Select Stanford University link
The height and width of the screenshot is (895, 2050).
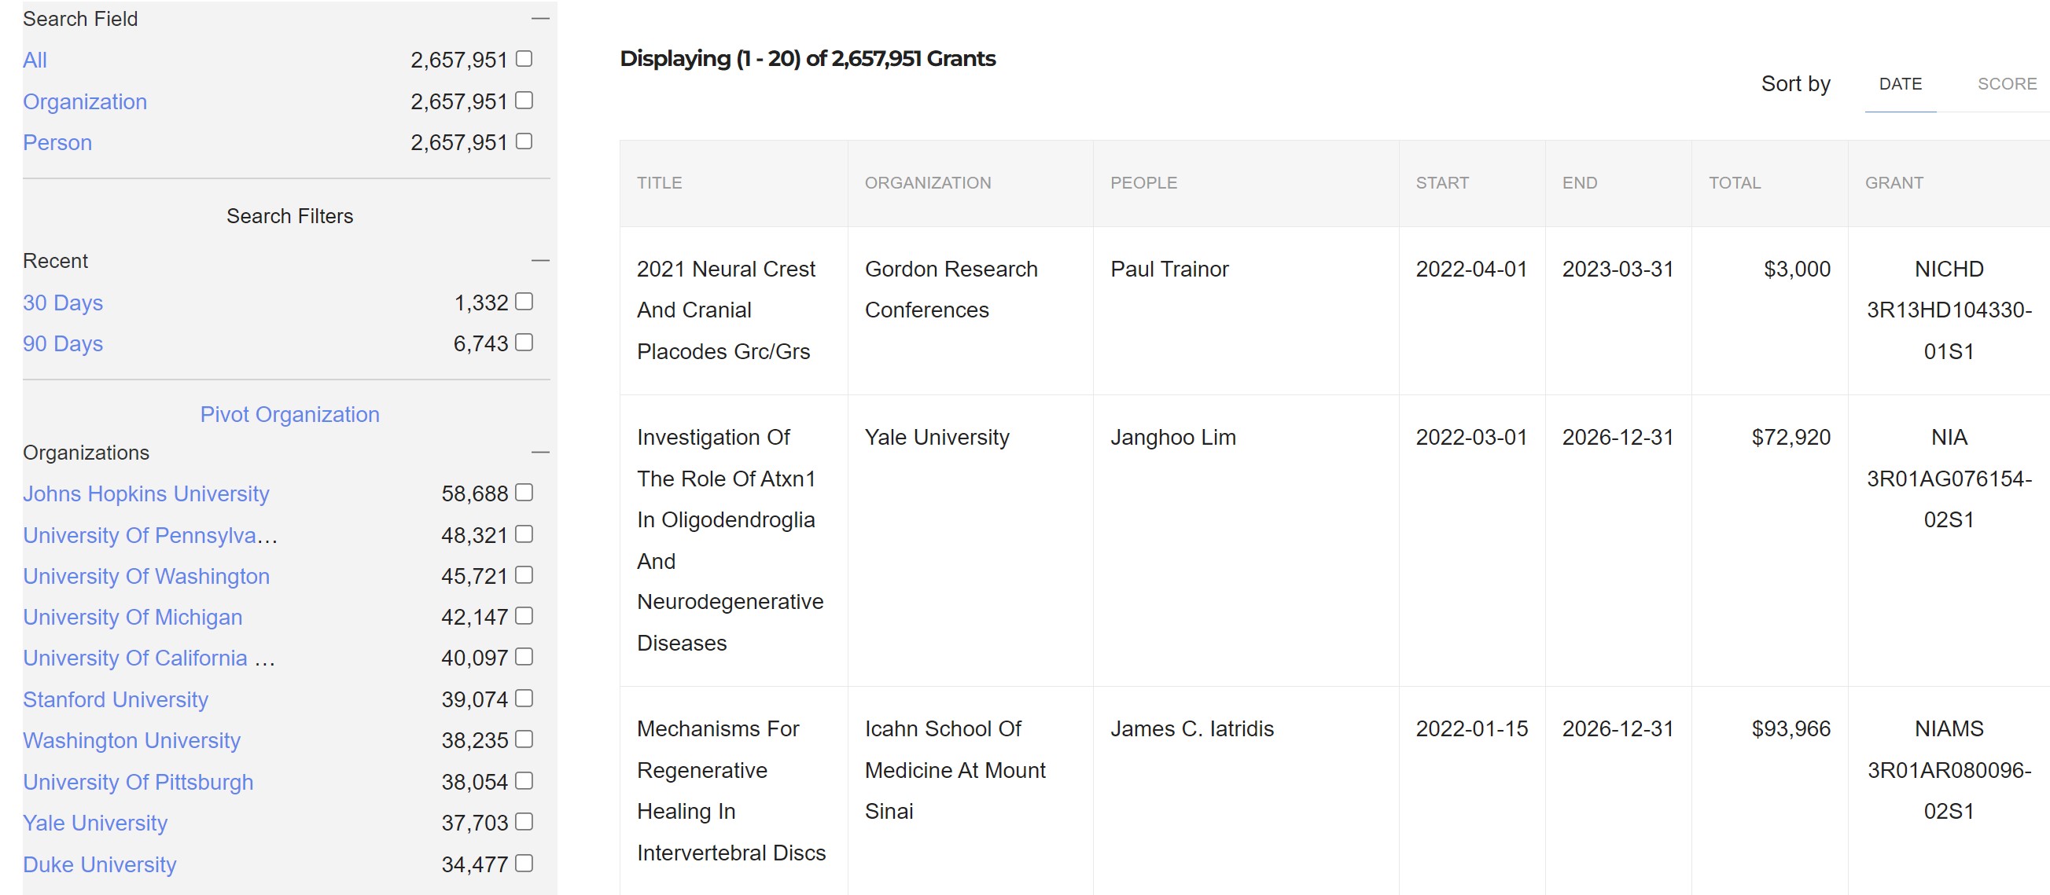tap(116, 699)
